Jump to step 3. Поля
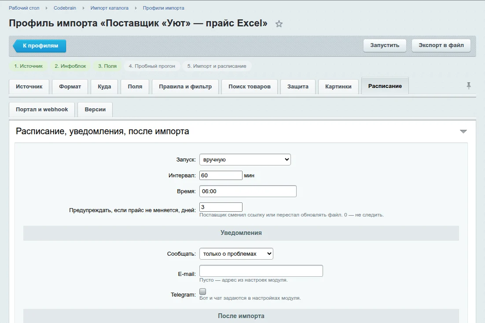Image resolution: width=485 pixels, height=323 pixels. [107, 66]
